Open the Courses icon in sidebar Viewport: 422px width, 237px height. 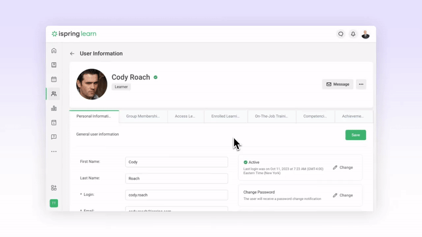point(54,65)
